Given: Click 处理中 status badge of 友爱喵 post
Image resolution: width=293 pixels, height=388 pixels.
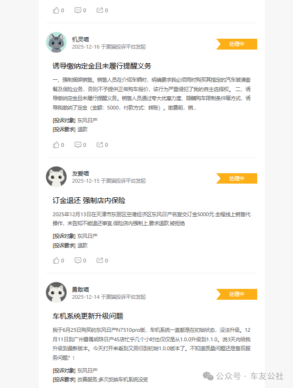Looking at the screenshot, I should point(236,178).
